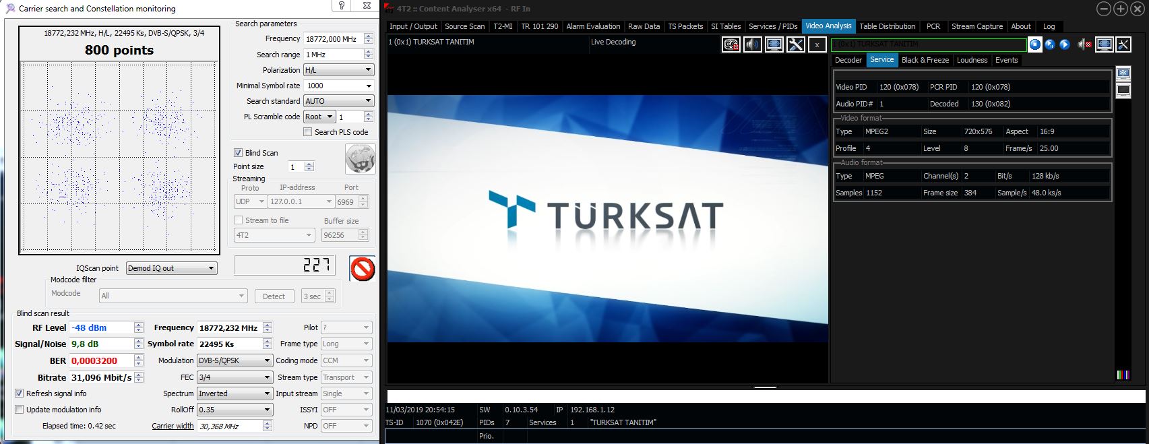This screenshot has height=444, width=1149.
Task: Toggle closed captions icon above the video
Action: pyautogui.click(x=731, y=44)
